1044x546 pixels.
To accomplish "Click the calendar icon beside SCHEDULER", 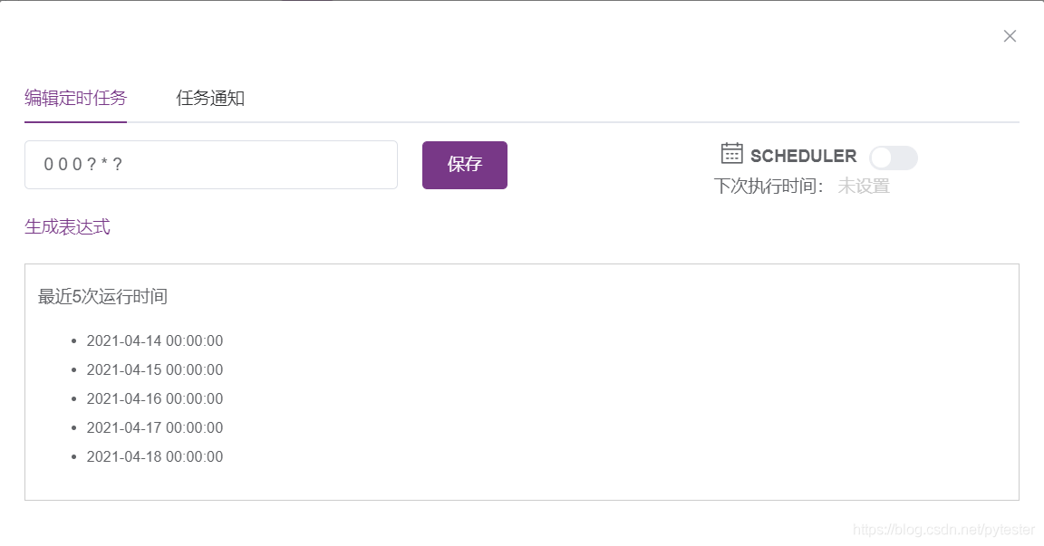I will 731,154.
